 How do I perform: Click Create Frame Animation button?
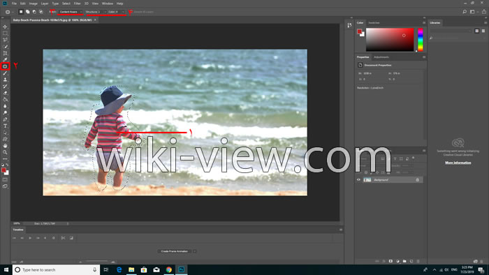[175, 251]
